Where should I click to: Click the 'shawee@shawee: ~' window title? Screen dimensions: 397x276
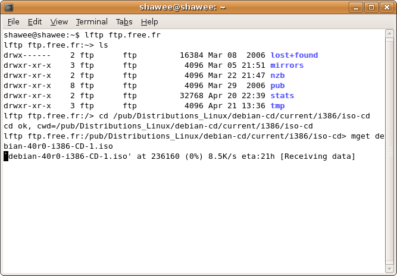(183, 7)
